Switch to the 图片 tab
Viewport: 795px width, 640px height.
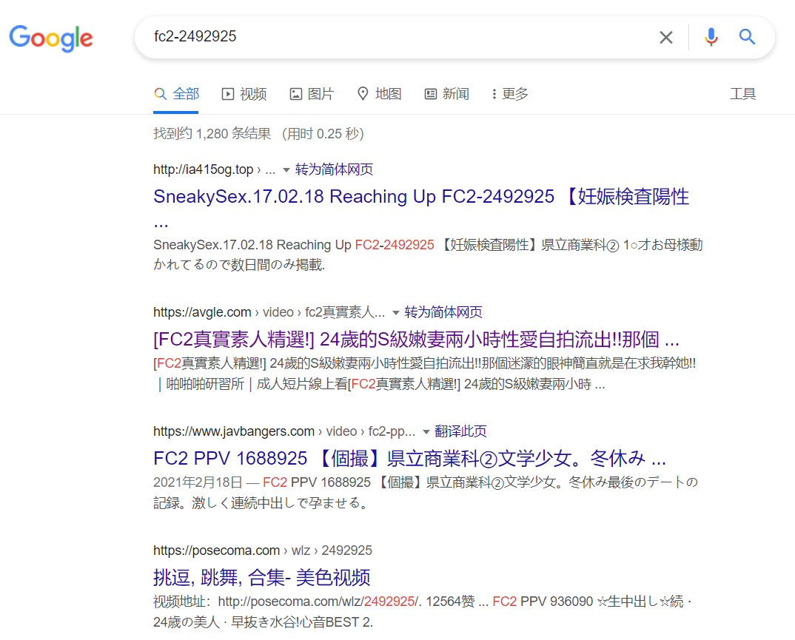pyautogui.click(x=312, y=94)
